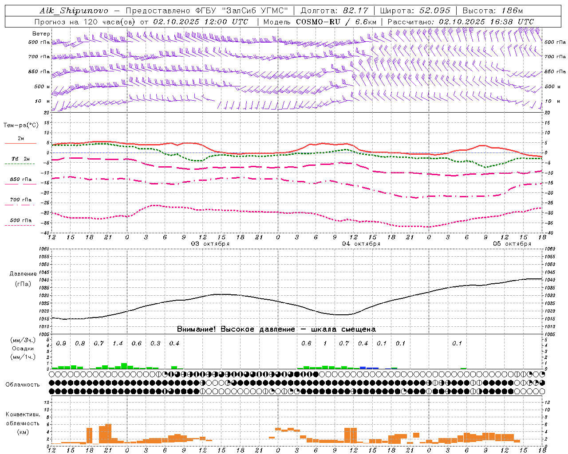
Task: Click the Облачность panel label
Action: pyautogui.click(x=23, y=385)
